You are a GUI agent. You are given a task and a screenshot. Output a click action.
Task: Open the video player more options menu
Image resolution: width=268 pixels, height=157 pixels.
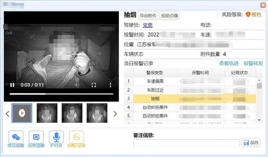(x=111, y=85)
